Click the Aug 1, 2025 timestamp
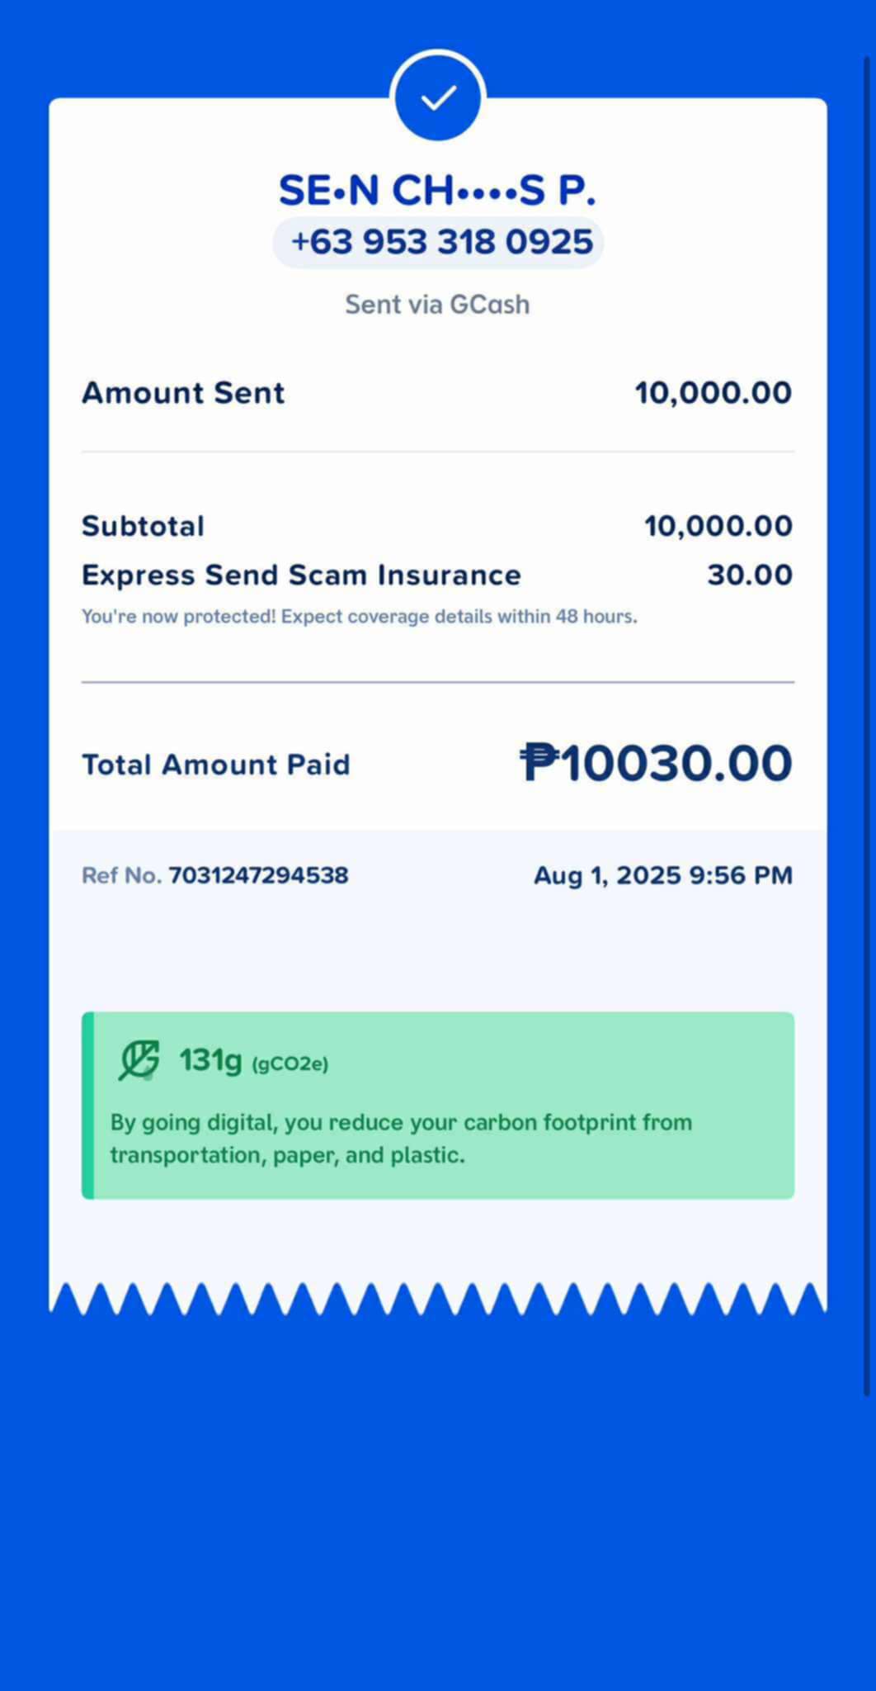This screenshot has height=1691, width=876. pos(663,875)
